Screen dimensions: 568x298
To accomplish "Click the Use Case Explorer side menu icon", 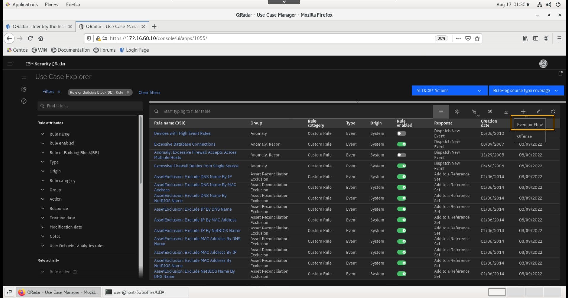I will pos(24,78).
